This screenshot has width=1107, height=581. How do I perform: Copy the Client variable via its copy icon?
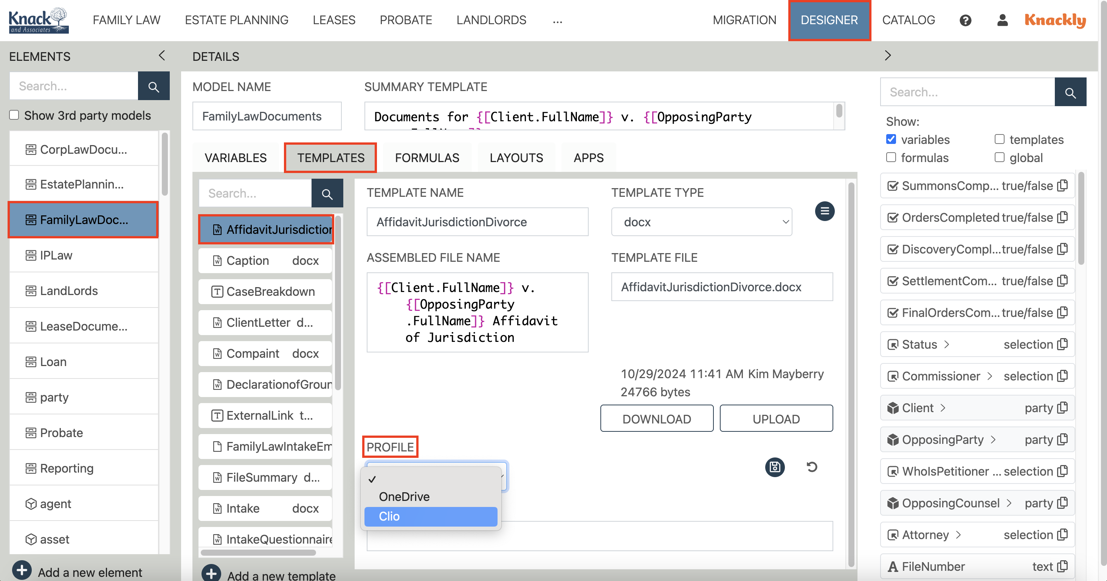pyautogui.click(x=1063, y=408)
